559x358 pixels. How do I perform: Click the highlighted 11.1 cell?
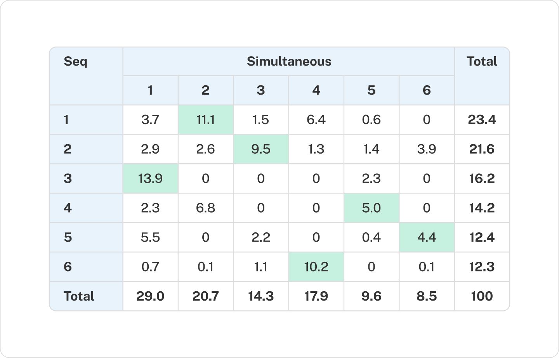click(205, 119)
